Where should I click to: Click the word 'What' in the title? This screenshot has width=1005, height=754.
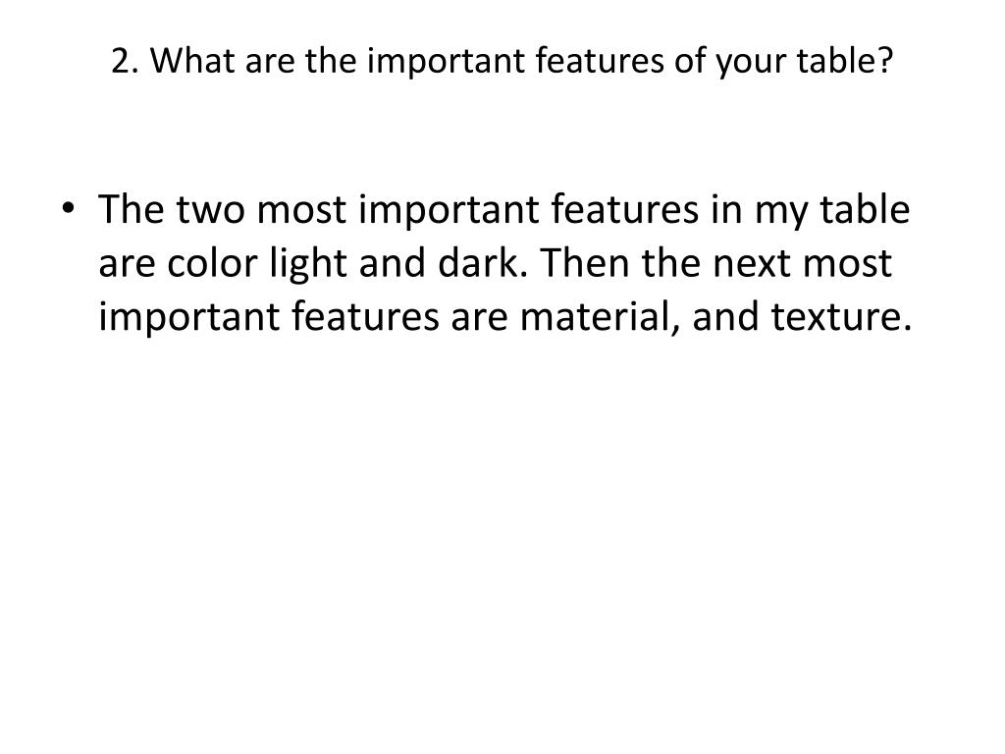[191, 61]
